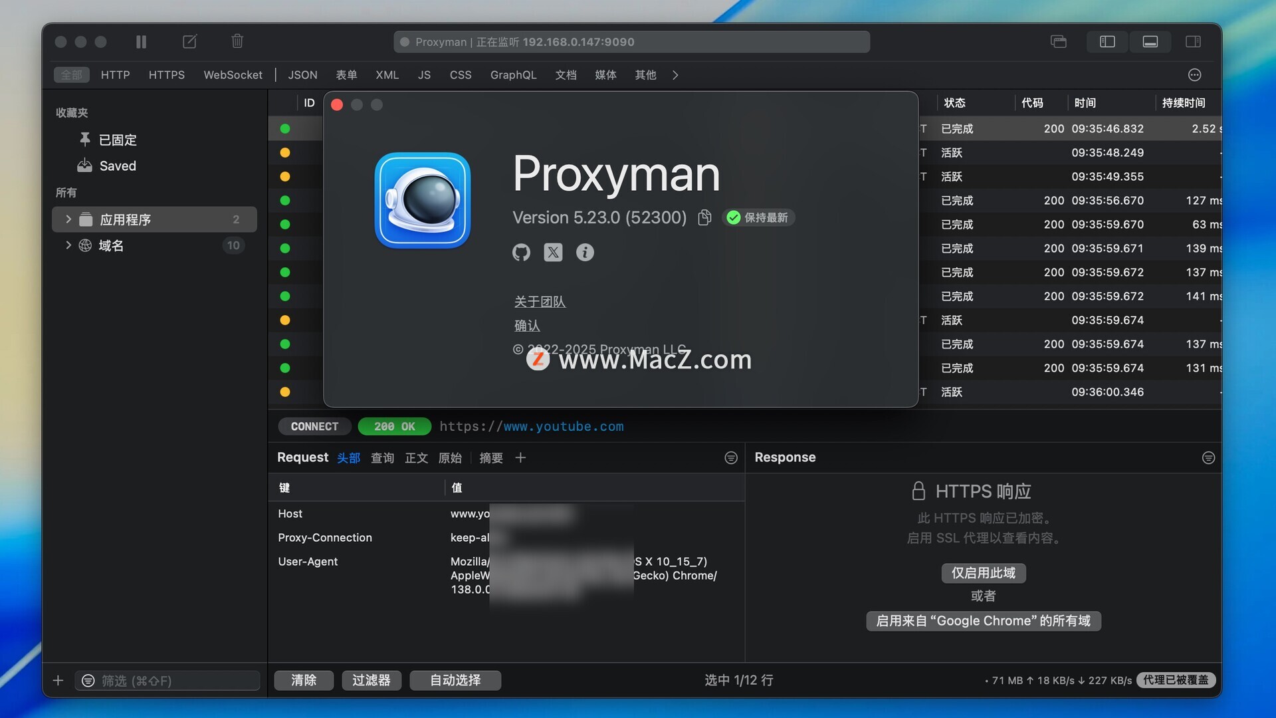Click the 200 OK status badge
This screenshot has width=1276, height=718.
pos(395,427)
